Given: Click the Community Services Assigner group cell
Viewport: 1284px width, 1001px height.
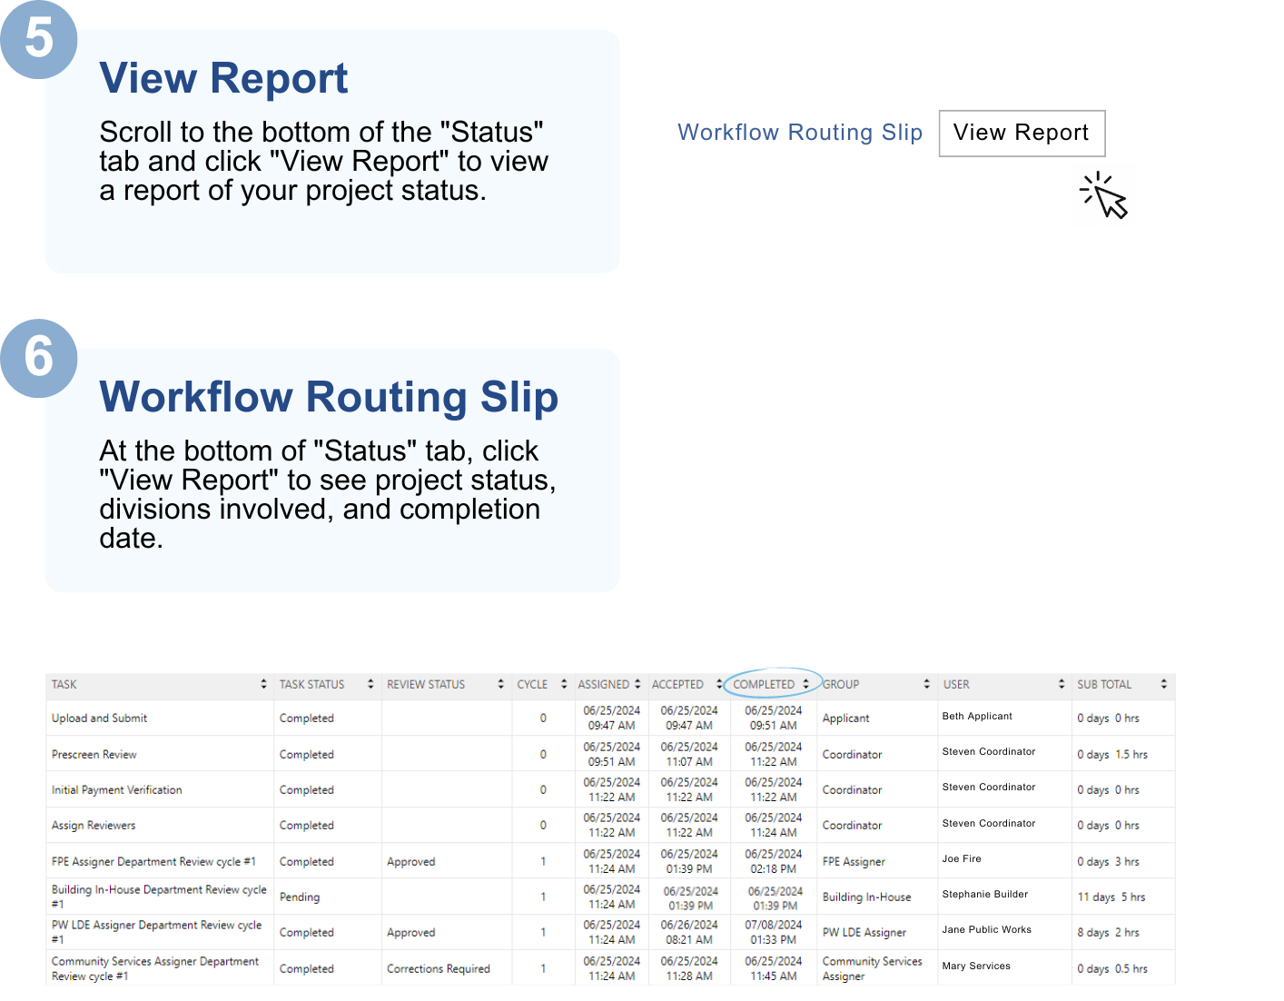Looking at the screenshot, I should tap(873, 969).
